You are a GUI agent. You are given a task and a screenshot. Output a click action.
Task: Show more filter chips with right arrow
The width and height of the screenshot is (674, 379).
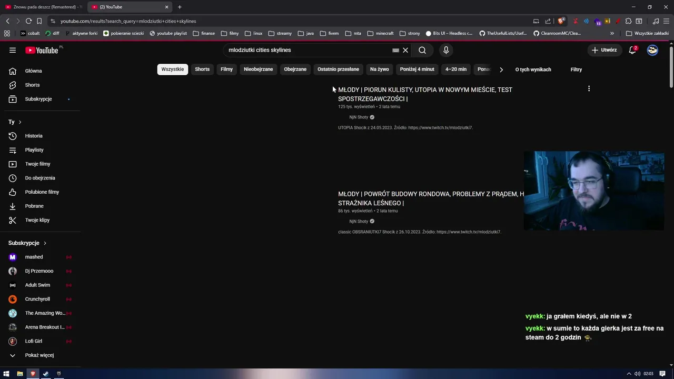(x=501, y=69)
